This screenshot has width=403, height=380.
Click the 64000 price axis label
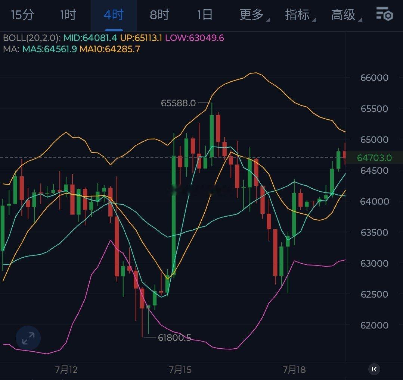[374, 201]
